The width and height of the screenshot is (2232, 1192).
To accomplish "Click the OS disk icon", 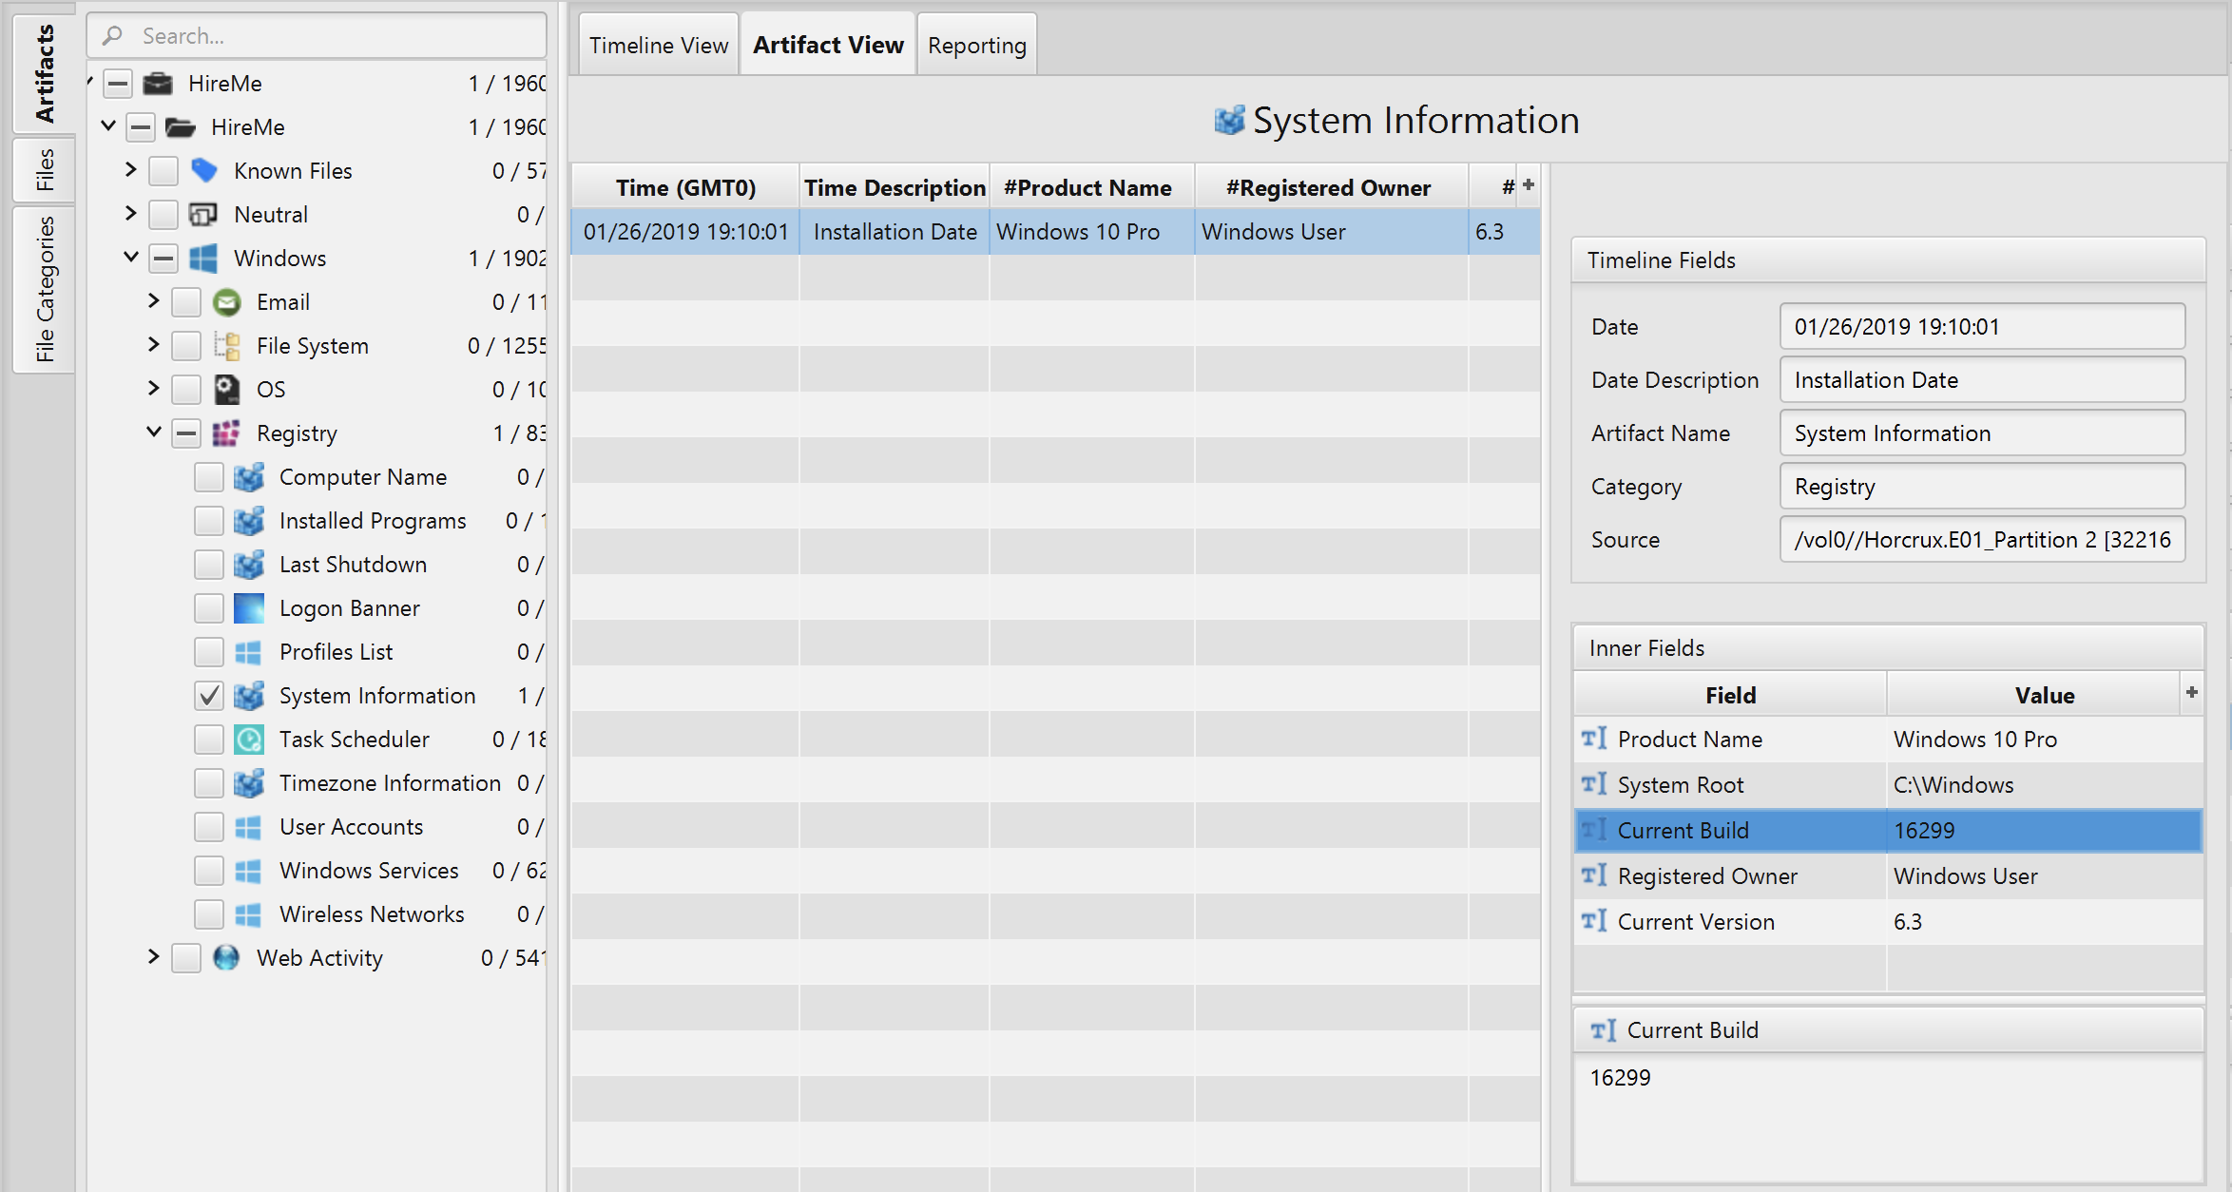I will pos(227,390).
